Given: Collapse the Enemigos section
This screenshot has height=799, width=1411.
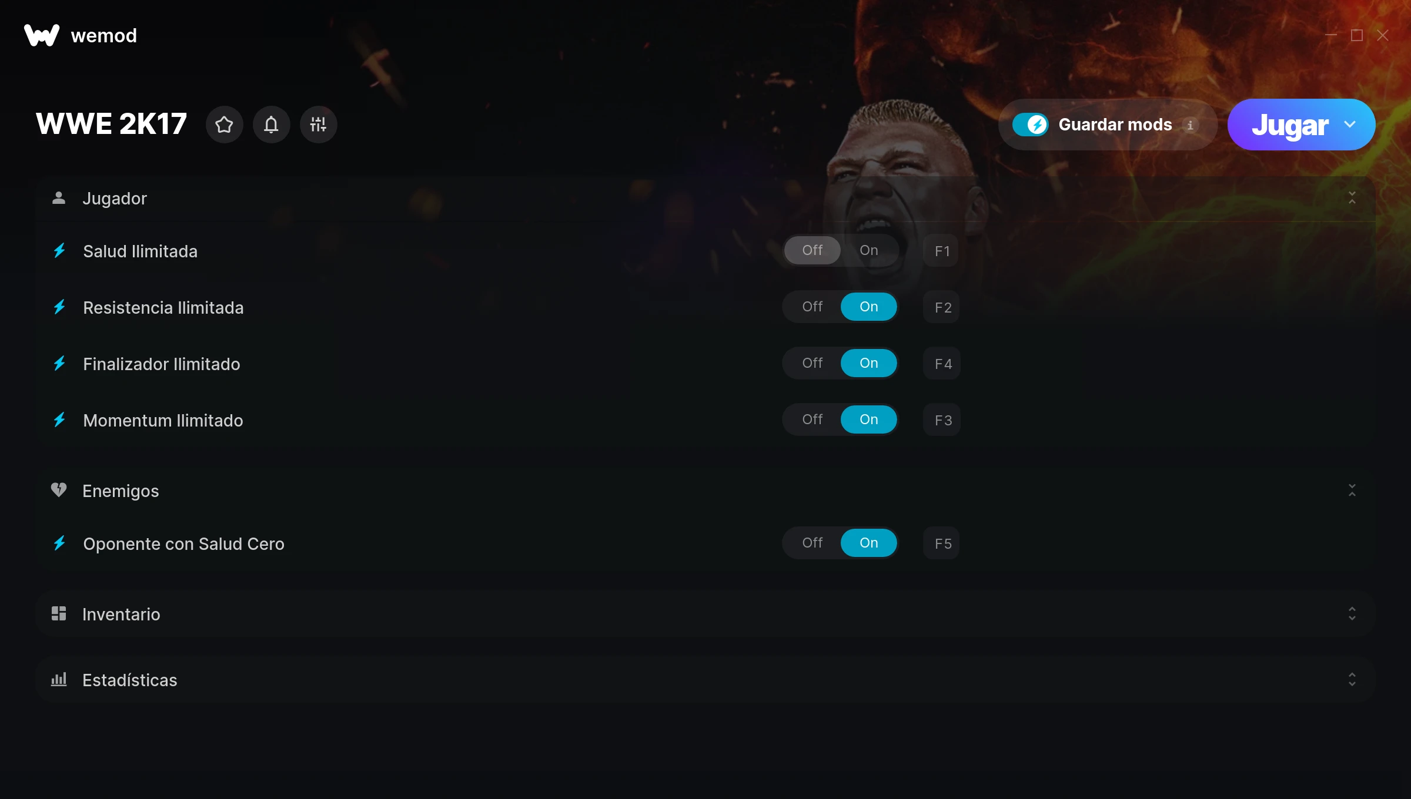Looking at the screenshot, I should 1352,491.
